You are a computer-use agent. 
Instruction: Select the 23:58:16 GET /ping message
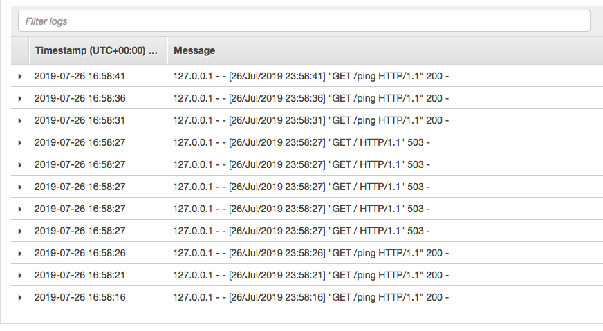pyautogui.click(x=310, y=297)
